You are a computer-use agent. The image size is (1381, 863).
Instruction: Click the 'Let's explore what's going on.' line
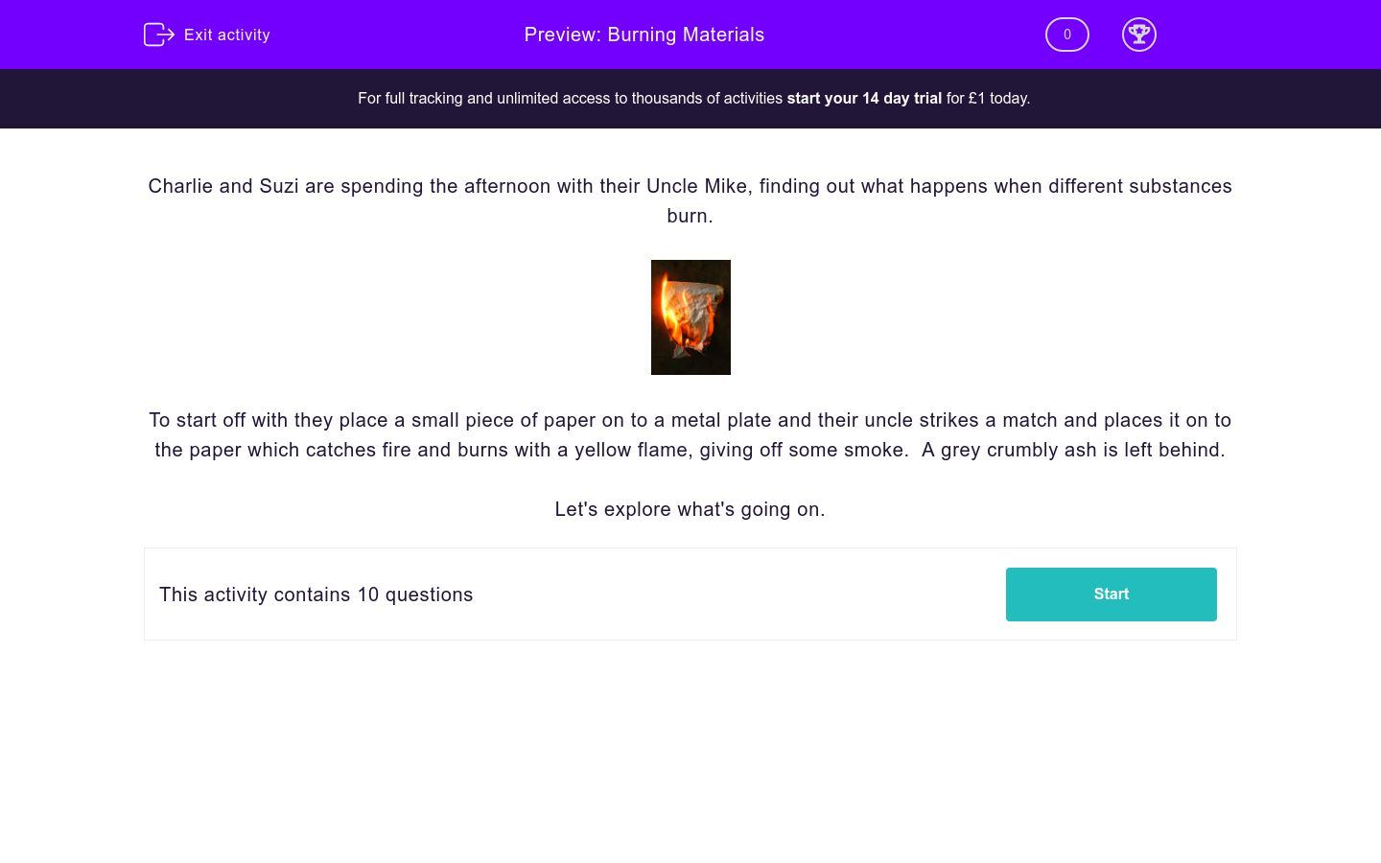coord(690,509)
